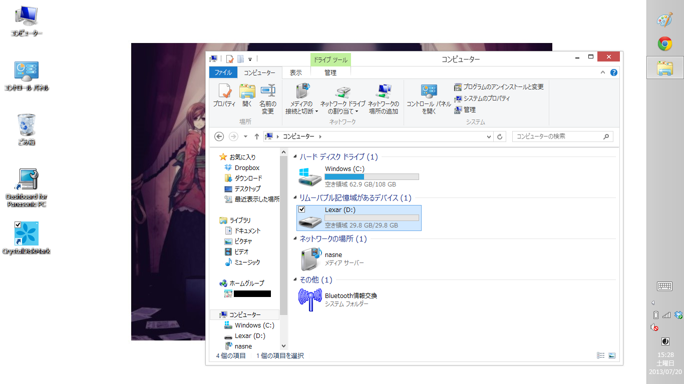Click the 開く ribbon button
Screen dimensions: 684x384
[247, 95]
